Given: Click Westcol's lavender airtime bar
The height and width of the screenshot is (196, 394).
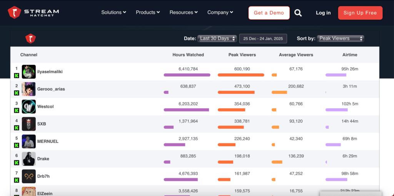Looking at the screenshot, I should coord(336,110).
